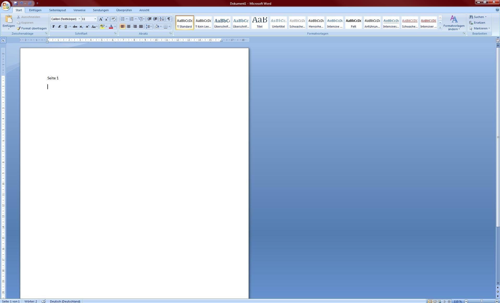Switch to Sendungen tab

click(101, 10)
